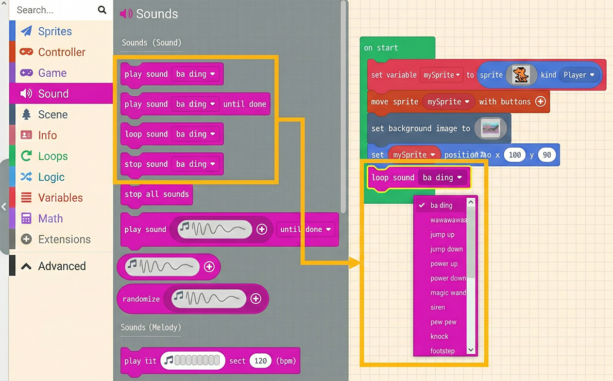The image size is (613, 381).
Task: Click the bpm value 120 field
Action: point(261,361)
